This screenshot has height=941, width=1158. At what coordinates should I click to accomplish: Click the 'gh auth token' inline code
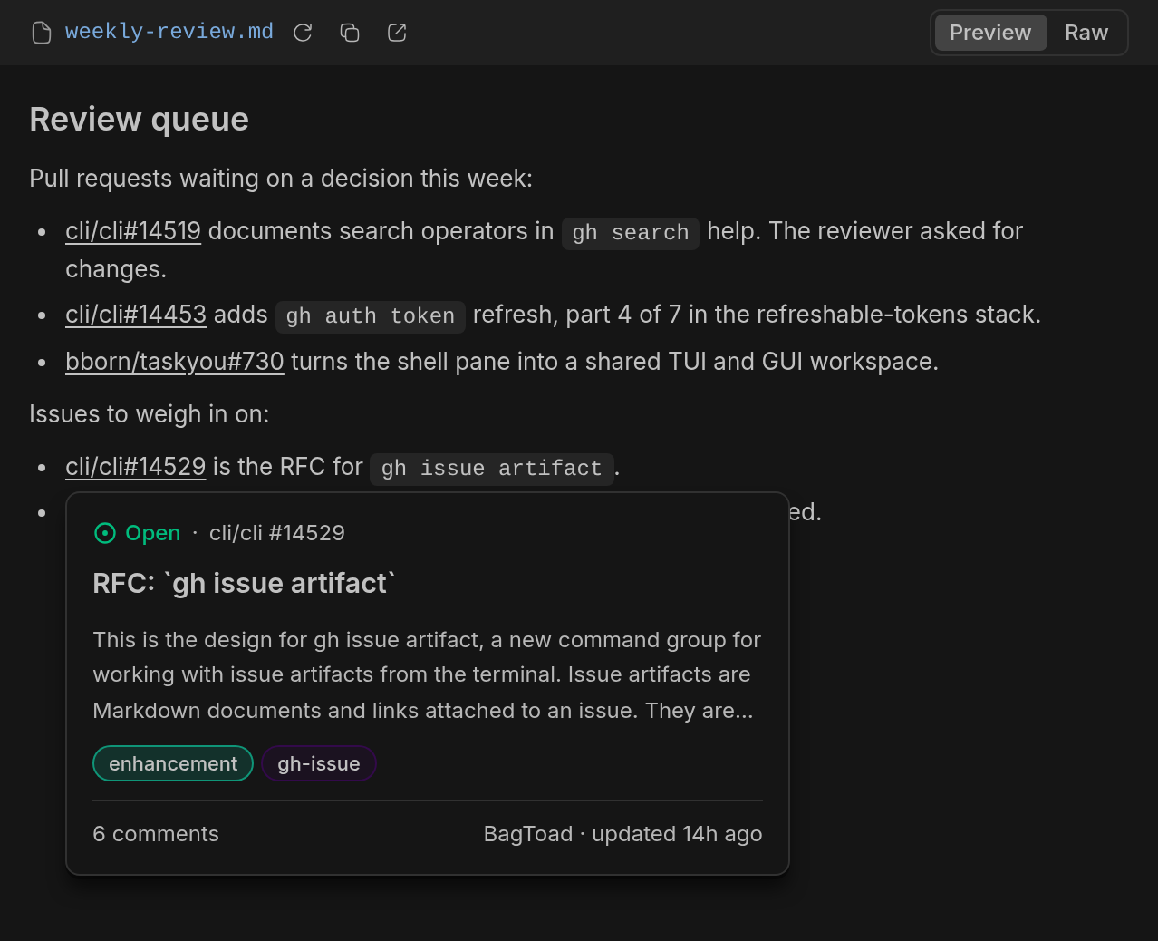pos(371,316)
